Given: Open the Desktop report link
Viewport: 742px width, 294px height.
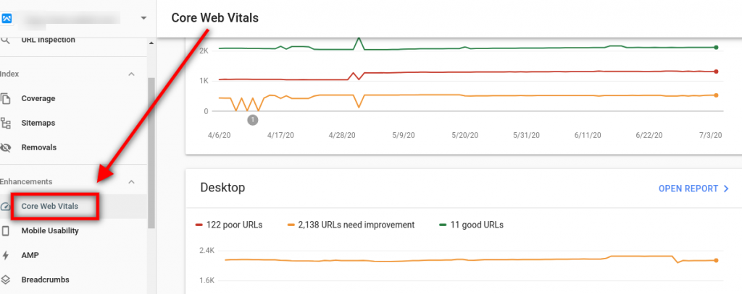Looking at the screenshot, I should (x=693, y=189).
